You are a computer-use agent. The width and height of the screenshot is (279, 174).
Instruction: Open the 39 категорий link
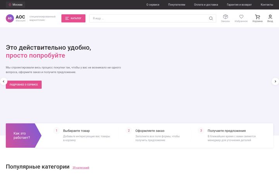81,167
